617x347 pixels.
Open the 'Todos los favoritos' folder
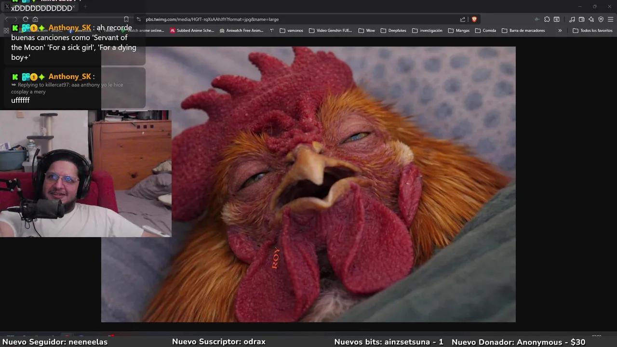(x=592, y=30)
